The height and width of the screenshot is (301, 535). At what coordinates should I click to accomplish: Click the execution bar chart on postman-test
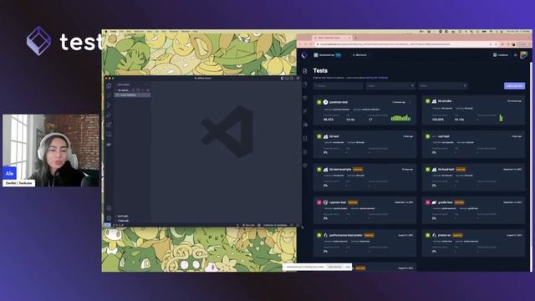tap(400, 118)
